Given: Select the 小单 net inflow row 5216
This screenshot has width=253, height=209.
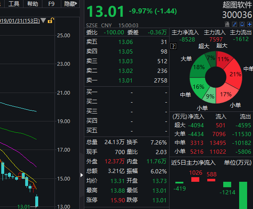Looking at the screenshot, I should [212, 152].
